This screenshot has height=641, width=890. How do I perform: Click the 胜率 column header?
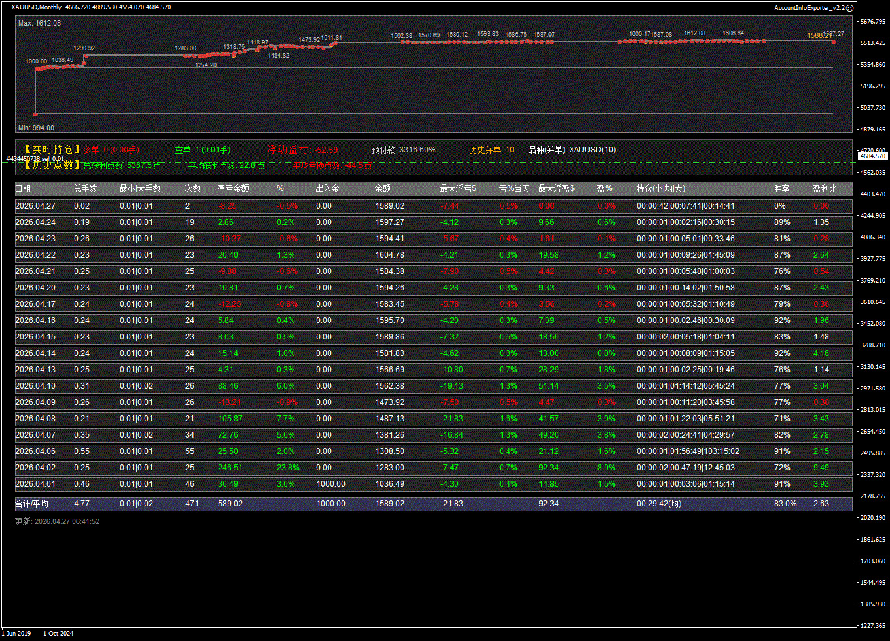click(781, 189)
